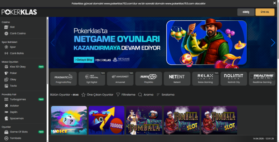Image resolution: width=279 pixels, height=142 pixels.
Task: Click the Filtreleme funnel icon
Action: point(118,95)
